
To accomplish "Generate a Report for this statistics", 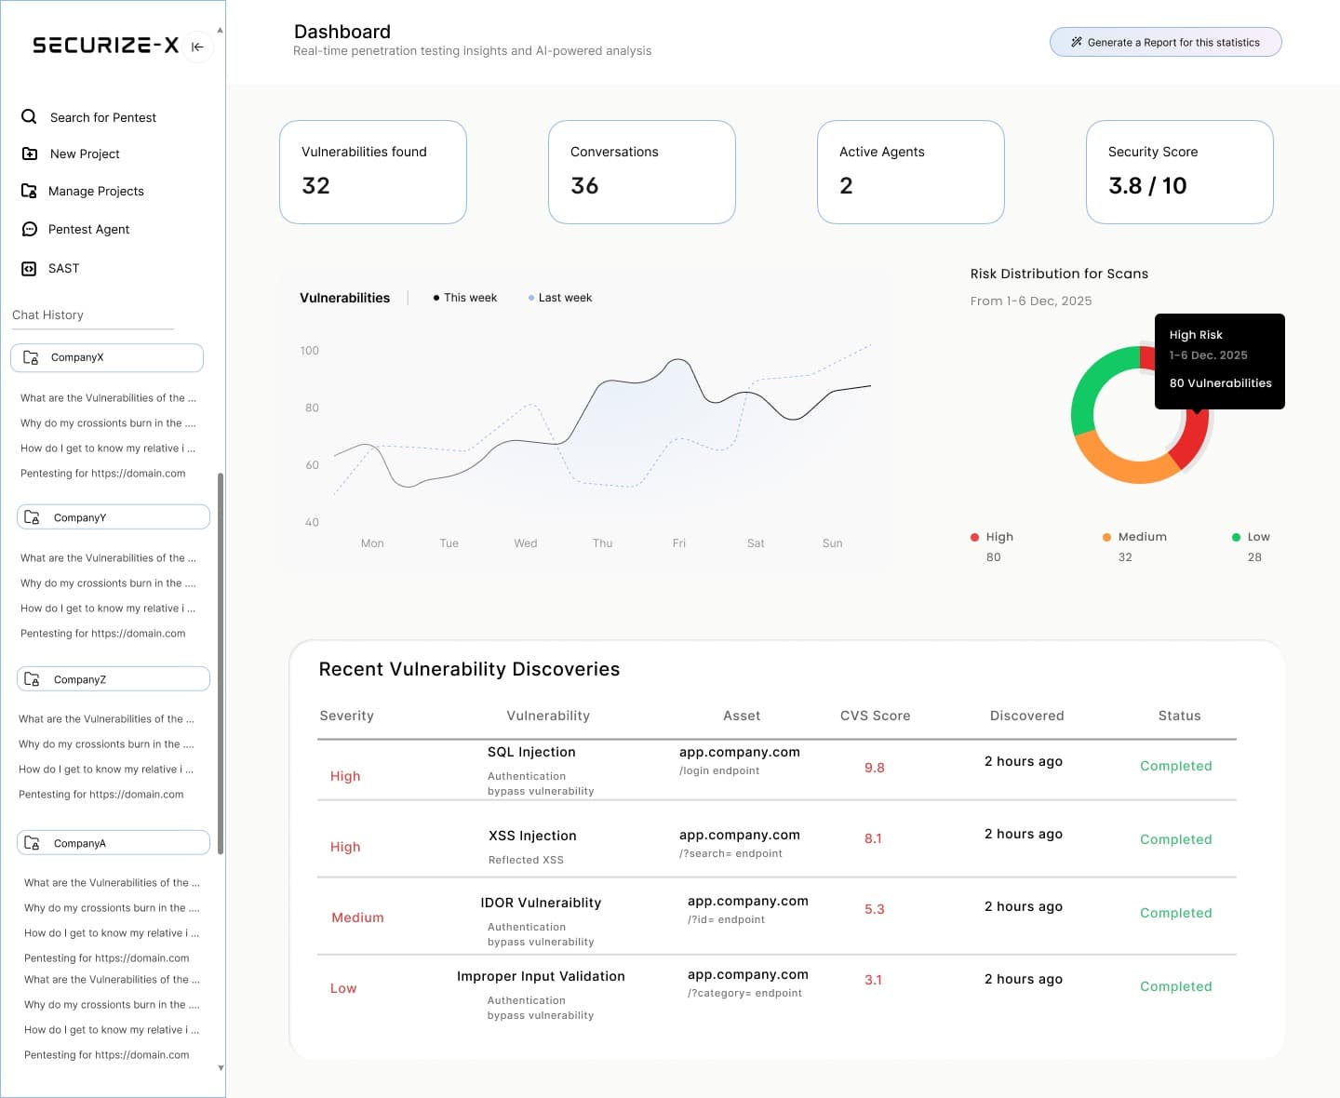I will click(1165, 42).
